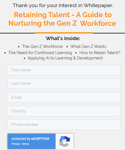Select 'What Gen Z Wants' bullet item
This screenshot has height=150, width=125.
coord(88,46)
